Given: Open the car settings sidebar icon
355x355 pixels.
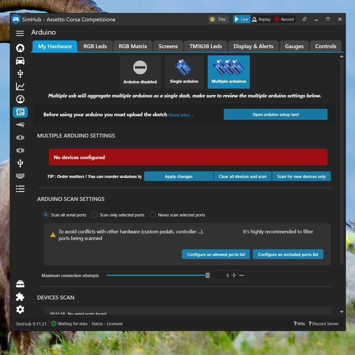Looking at the screenshot, I should 20,61.
